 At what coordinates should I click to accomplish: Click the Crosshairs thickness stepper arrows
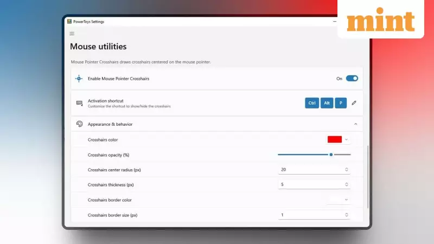click(347, 185)
